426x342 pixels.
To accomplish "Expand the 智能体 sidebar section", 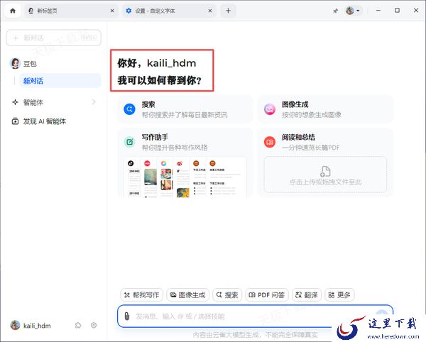I will pos(94,102).
